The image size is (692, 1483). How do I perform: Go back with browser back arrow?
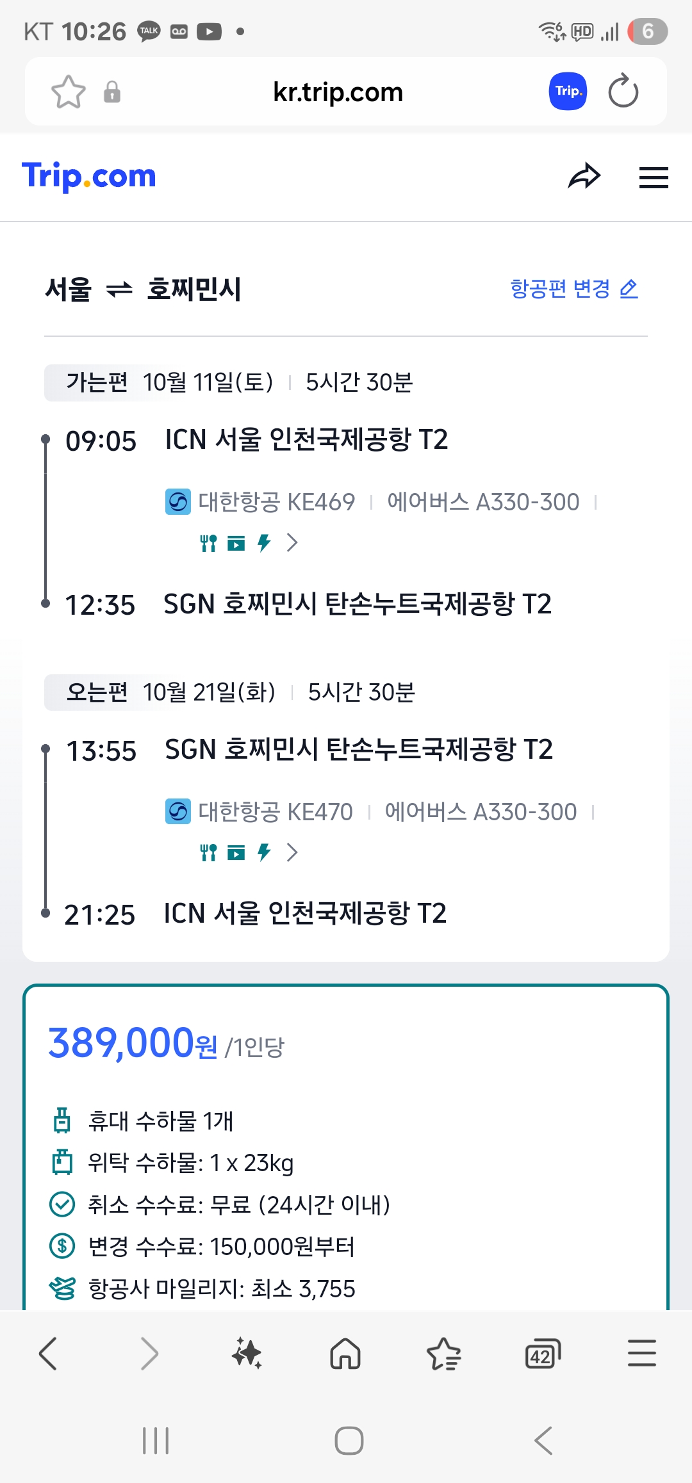pos(49,1354)
